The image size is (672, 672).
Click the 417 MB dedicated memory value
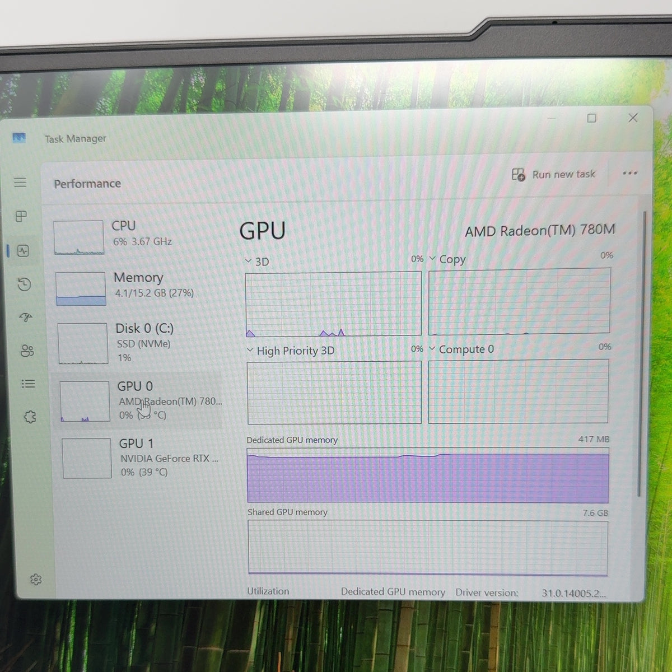pyautogui.click(x=594, y=439)
